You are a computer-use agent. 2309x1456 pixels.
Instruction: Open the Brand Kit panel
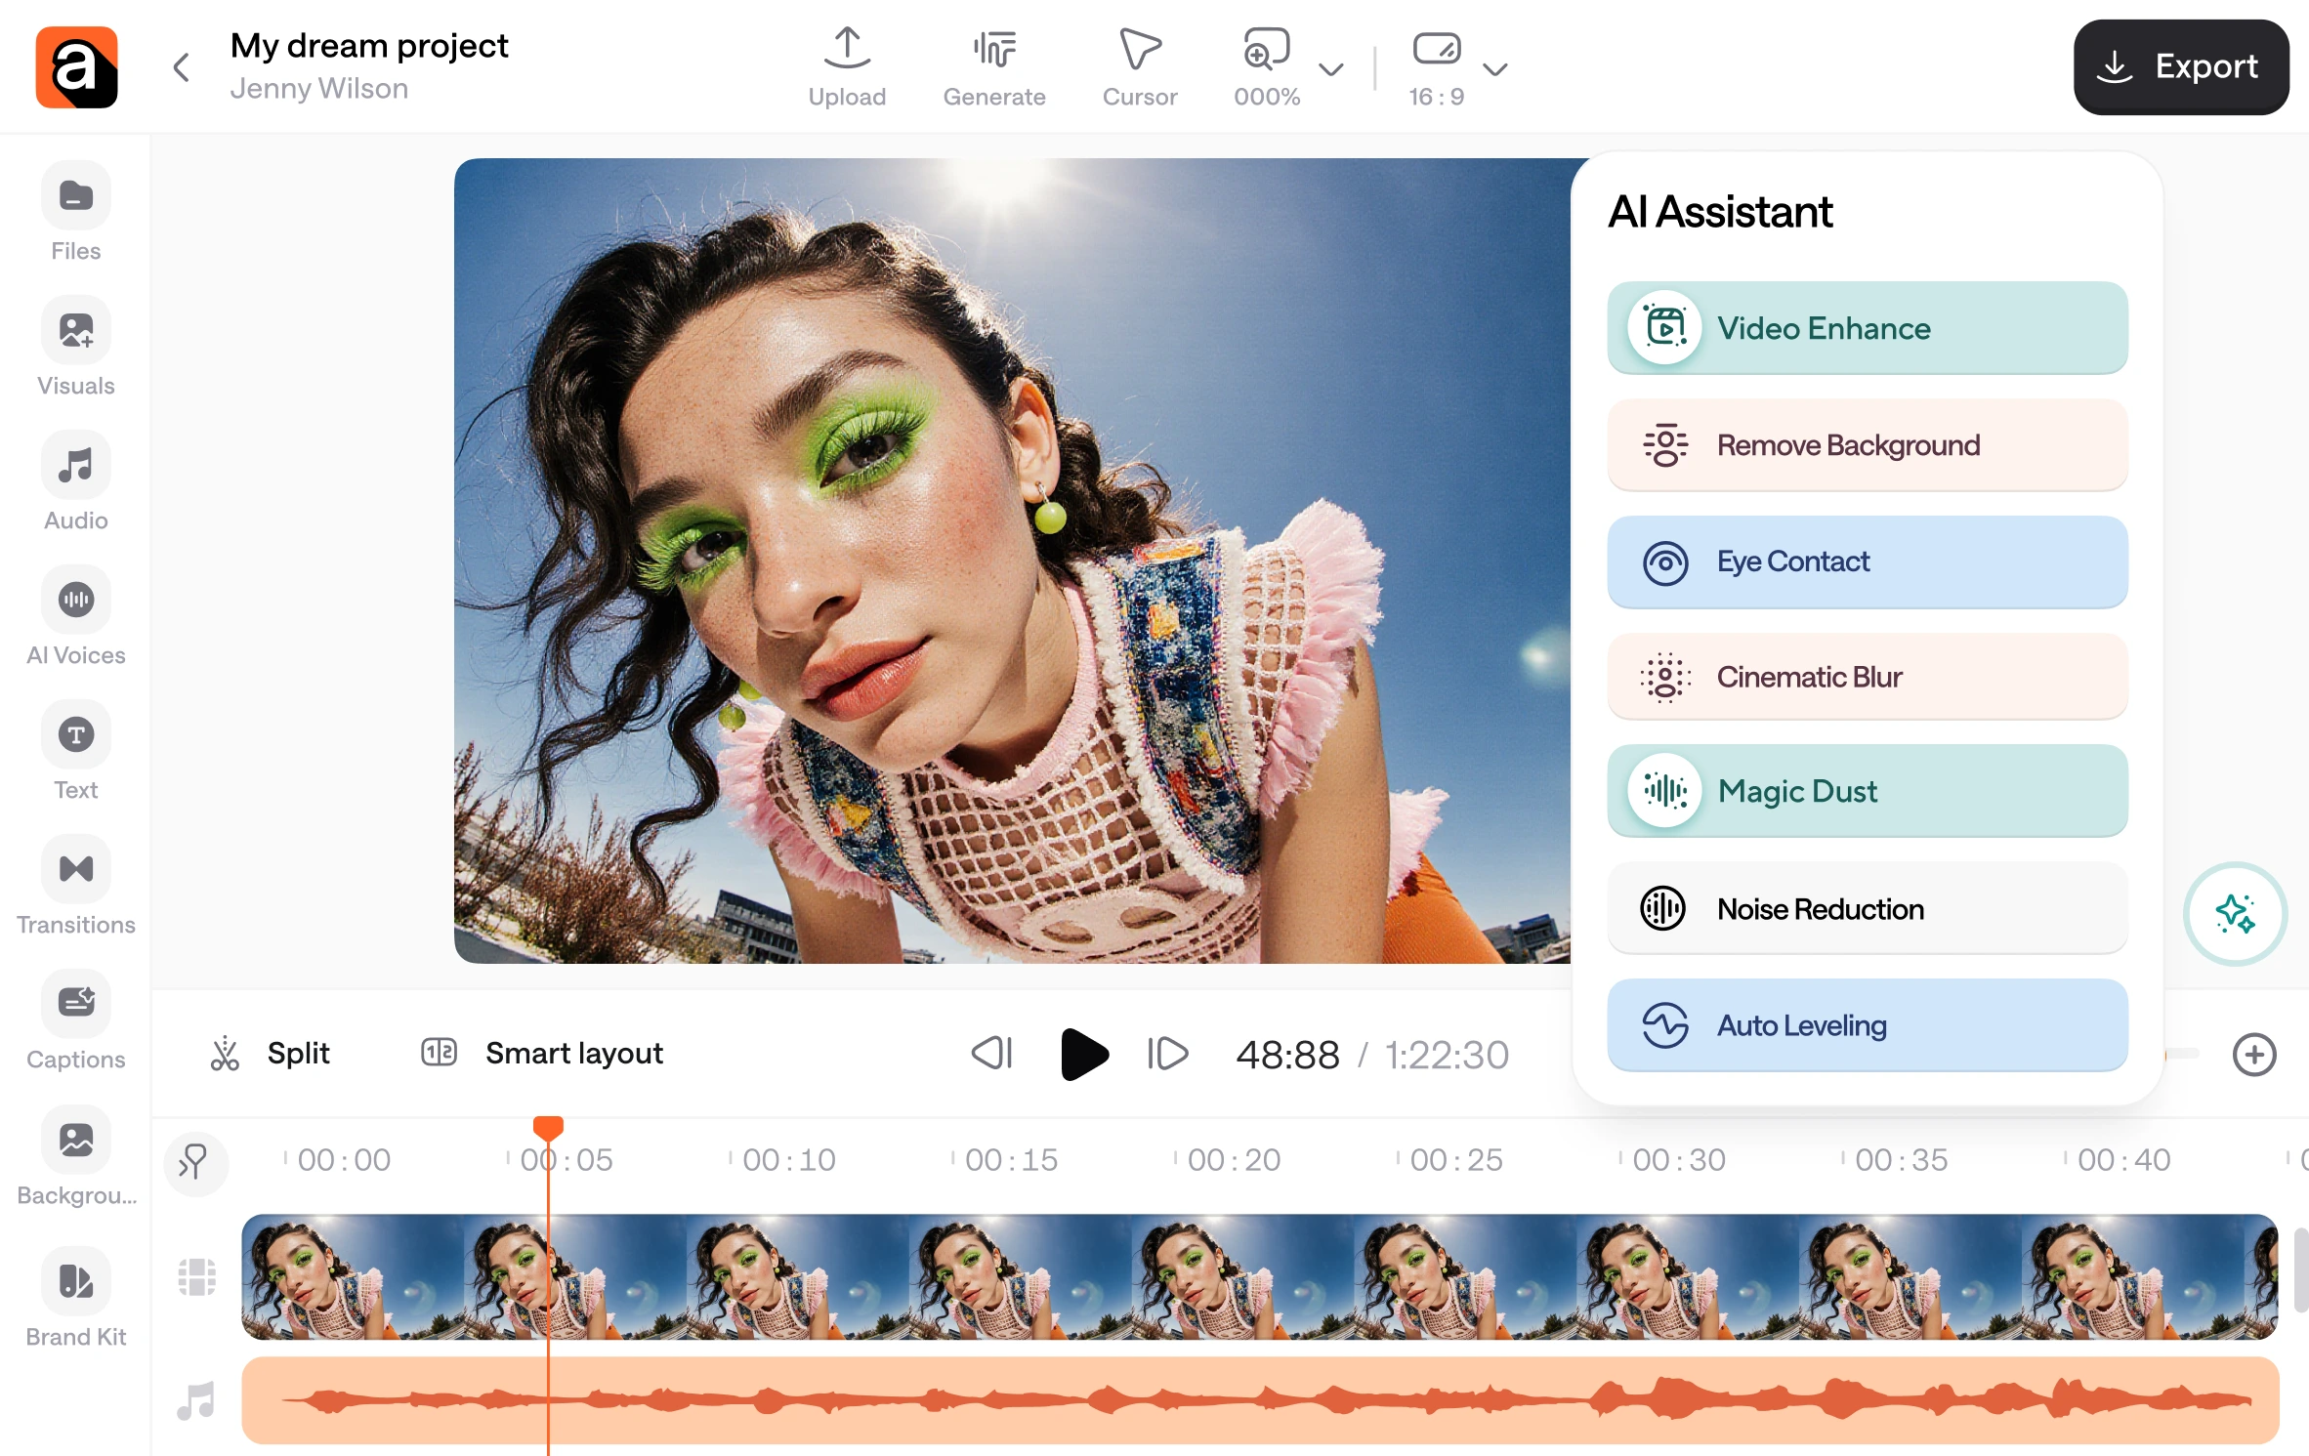coord(75,1280)
